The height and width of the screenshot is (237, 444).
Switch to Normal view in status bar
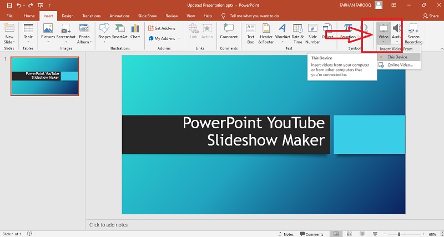pyautogui.click(x=336, y=234)
